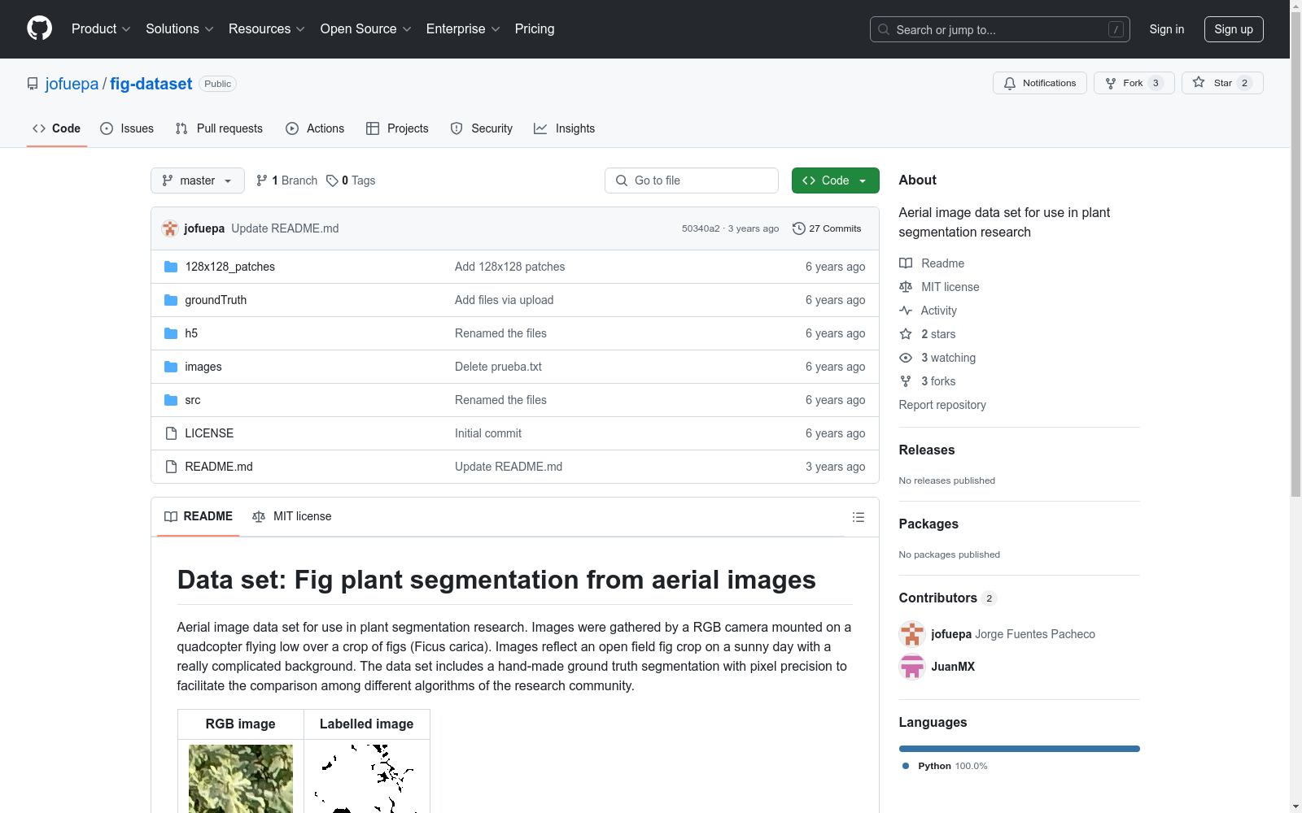Click the fork icon in Fork button

click(x=1111, y=83)
